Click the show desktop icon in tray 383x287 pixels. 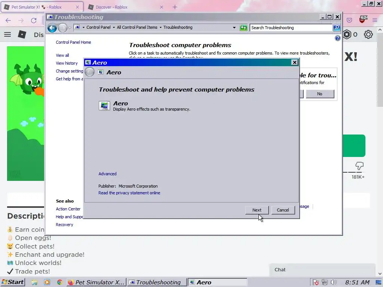coord(379,283)
